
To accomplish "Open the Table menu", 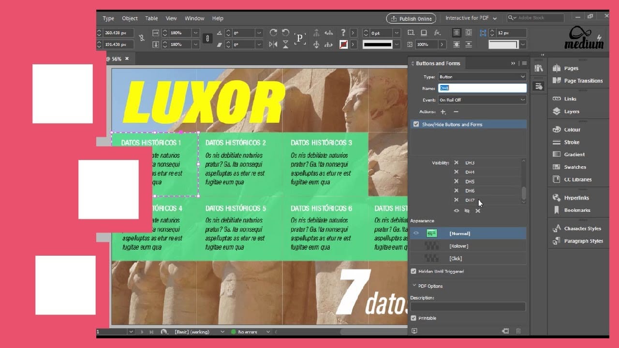I will coord(152,18).
